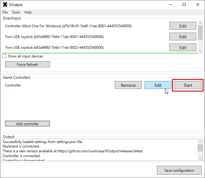The width and height of the screenshot is (205, 178).
Task: Select Twin USB Joystick 8001 device text
Action: coord(54,36)
